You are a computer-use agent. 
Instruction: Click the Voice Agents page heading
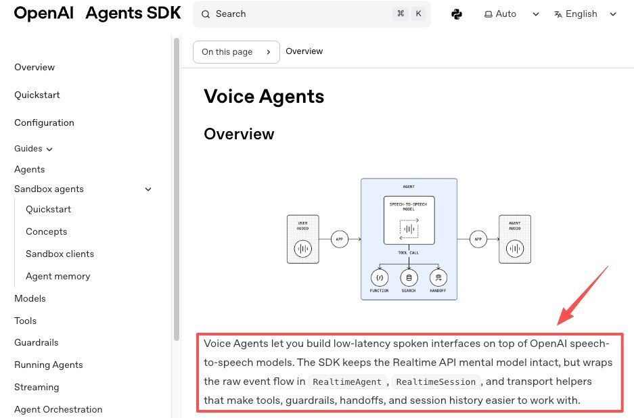(264, 97)
